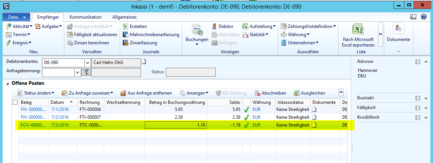Toggle the select-all checkbox in grid header

click(15, 102)
